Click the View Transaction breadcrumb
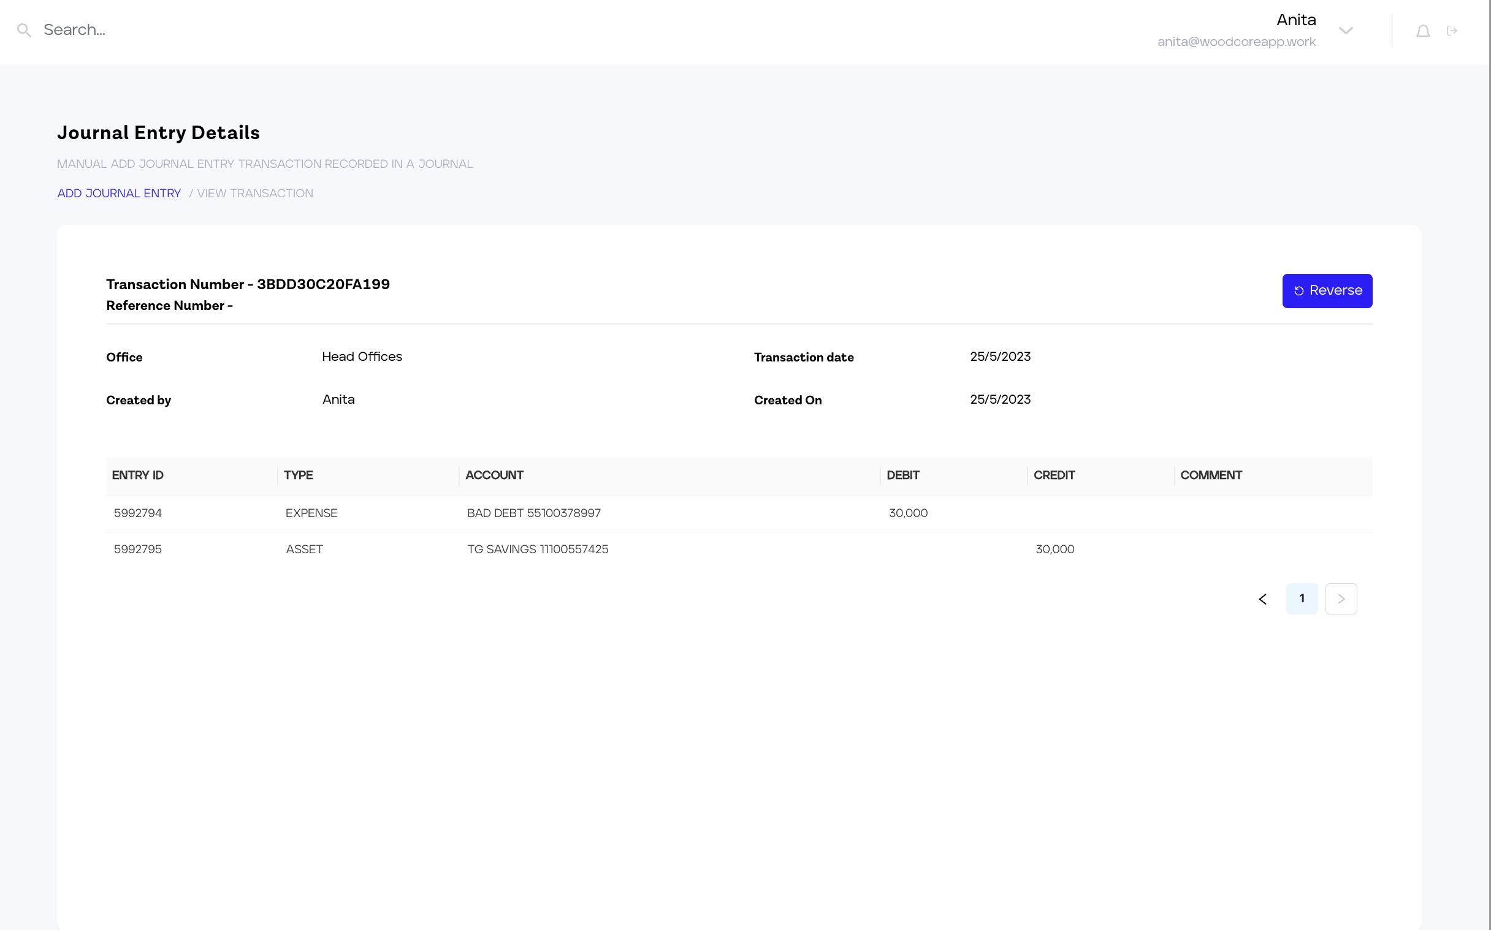Viewport: 1491px width, 930px height. coord(255,194)
